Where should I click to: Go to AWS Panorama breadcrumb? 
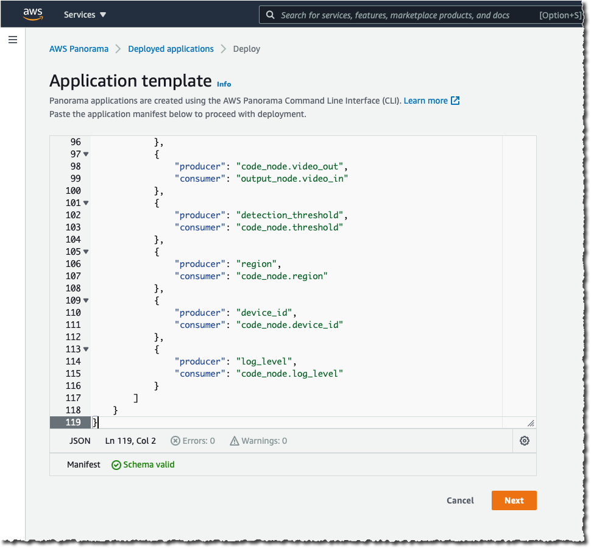click(x=79, y=49)
